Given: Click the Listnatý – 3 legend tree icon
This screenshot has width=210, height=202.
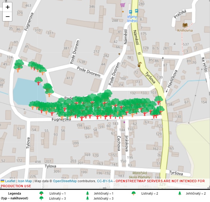Looking at the screenshot, I should click(41, 198).
